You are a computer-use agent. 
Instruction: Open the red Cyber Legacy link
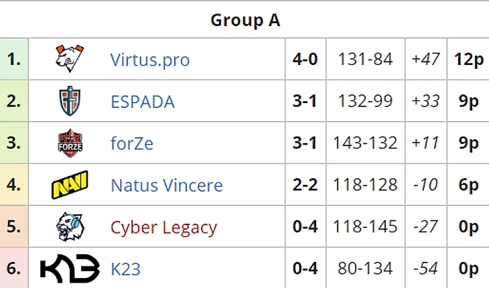163,228
